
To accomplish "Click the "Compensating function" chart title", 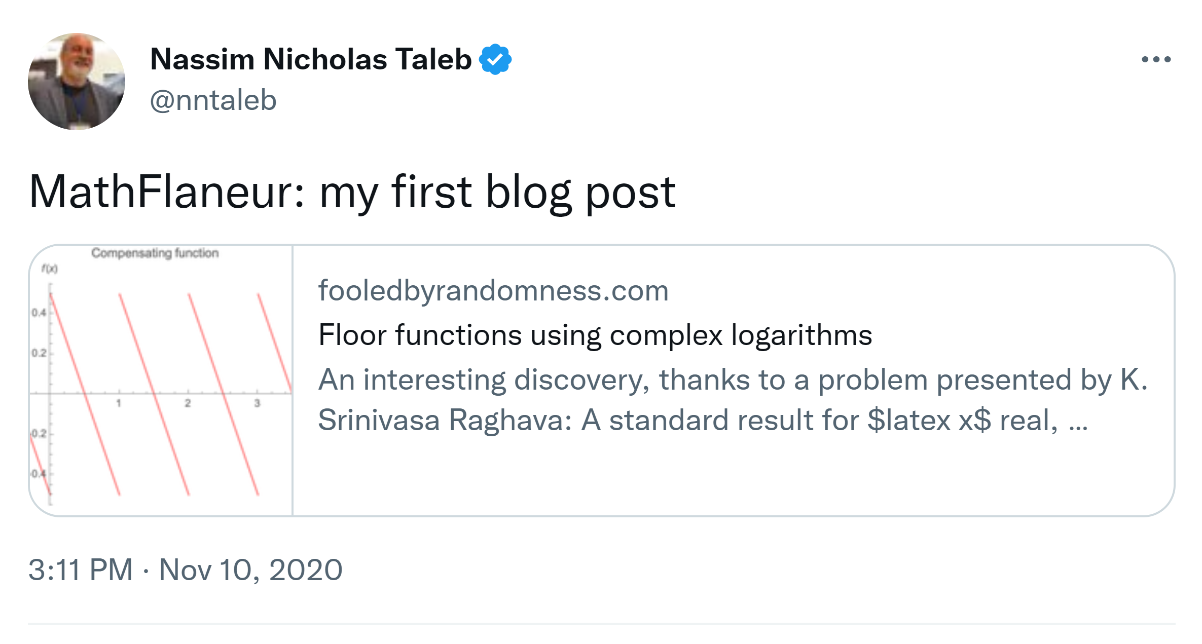I will click(x=155, y=253).
